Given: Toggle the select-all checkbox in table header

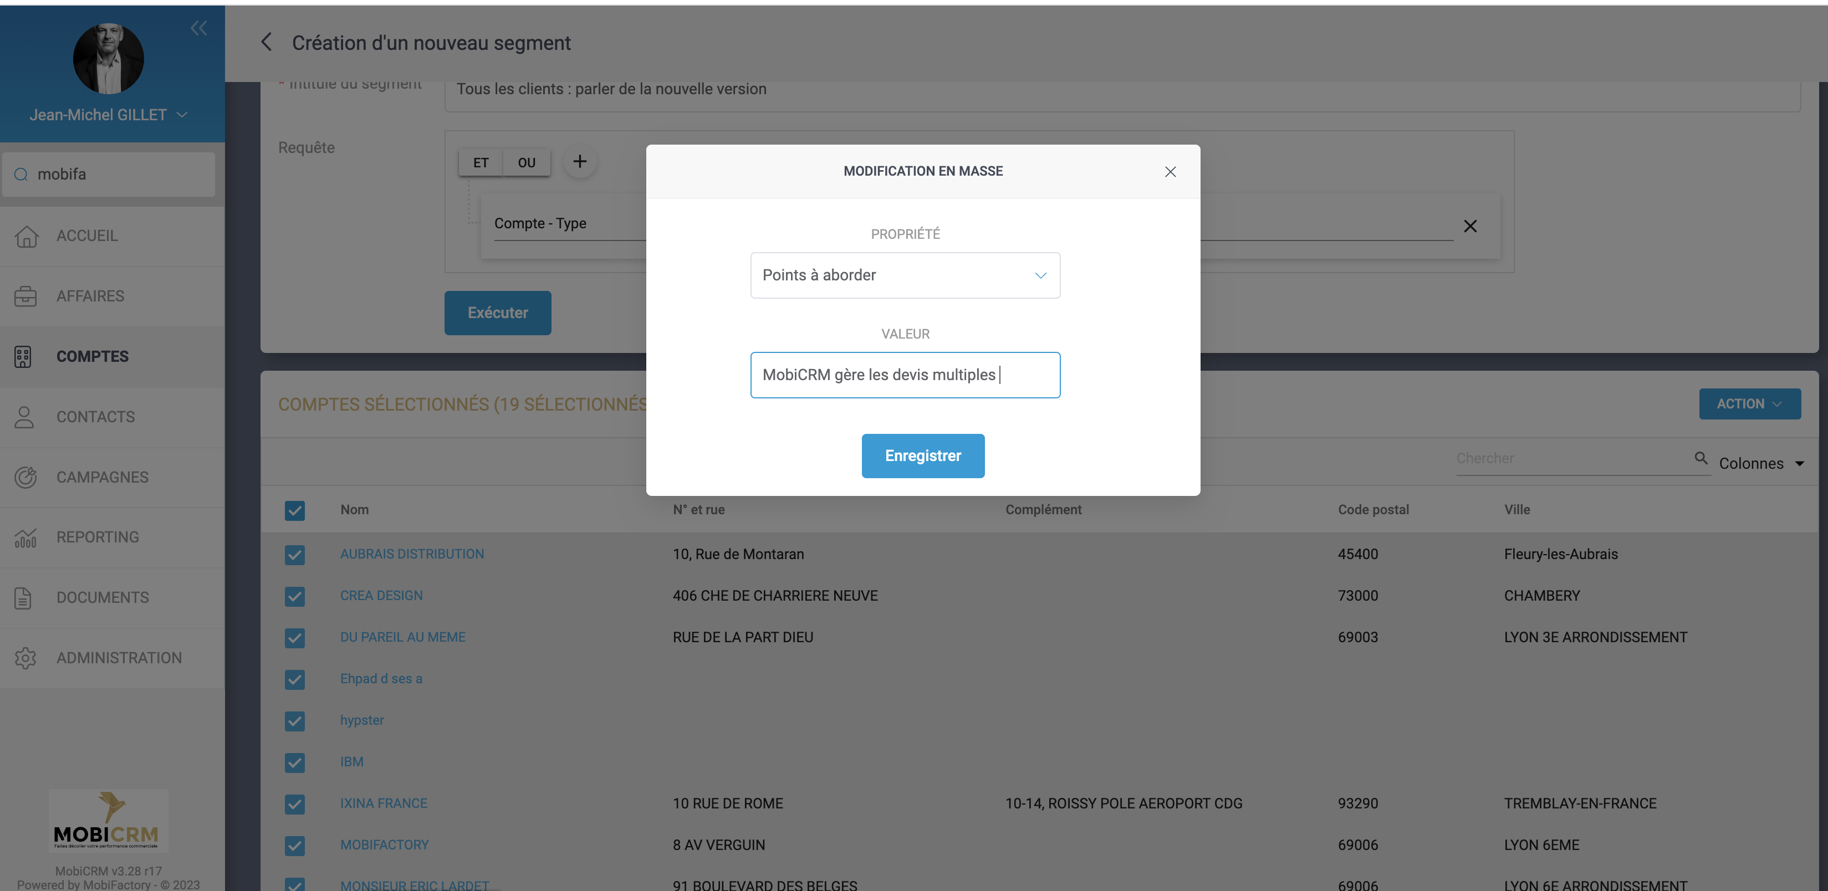Looking at the screenshot, I should click(294, 510).
